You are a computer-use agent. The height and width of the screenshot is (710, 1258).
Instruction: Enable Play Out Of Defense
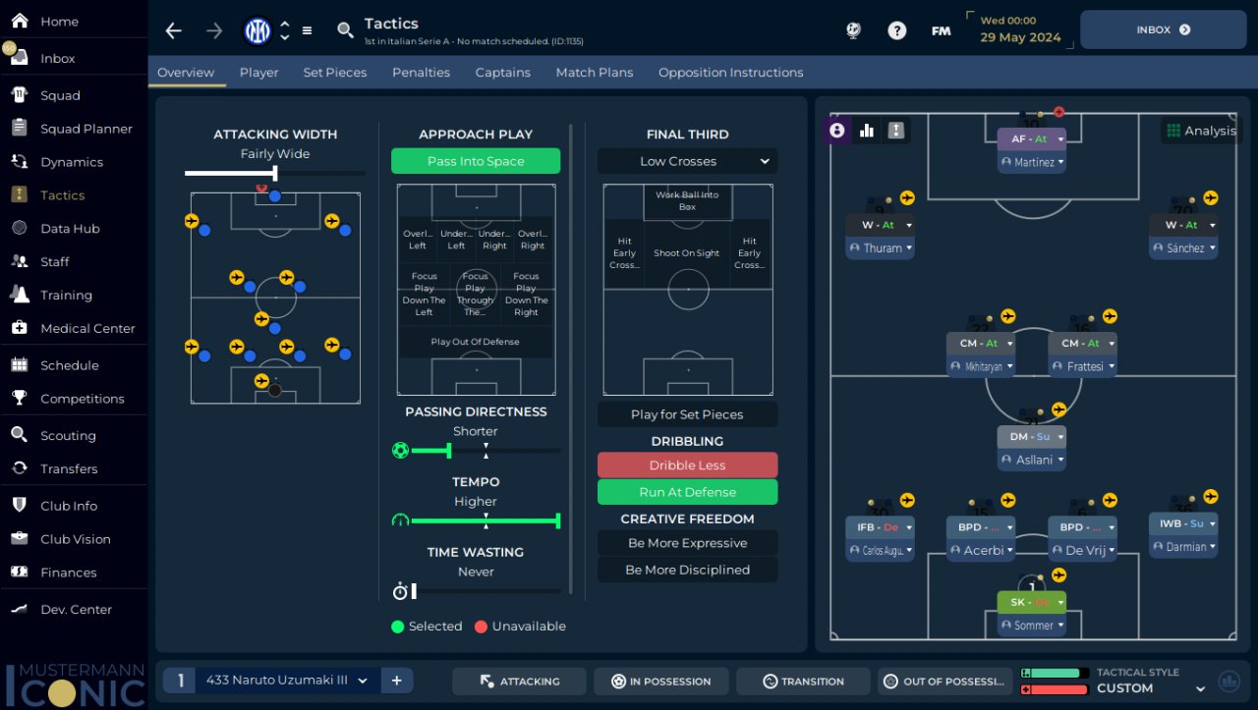pyautogui.click(x=476, y=342)
